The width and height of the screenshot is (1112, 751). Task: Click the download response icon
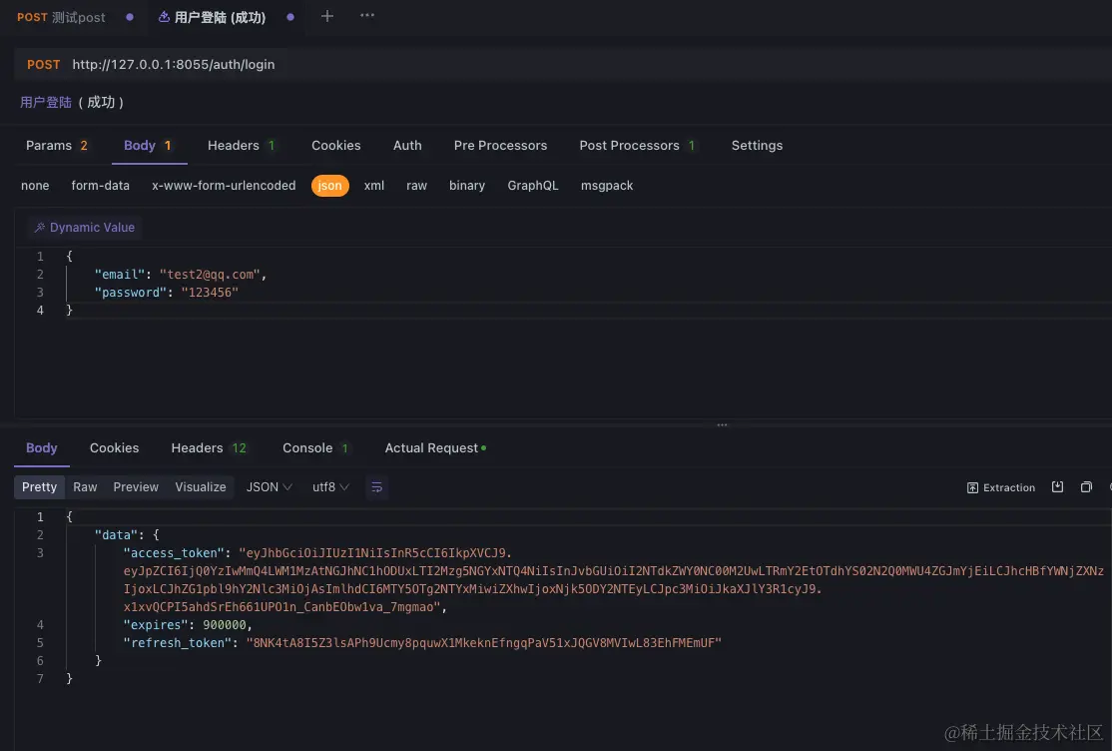pyautogui.click(x=1057, y=486)
